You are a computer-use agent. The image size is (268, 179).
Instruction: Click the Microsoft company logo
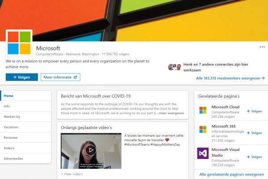[19, 43]
